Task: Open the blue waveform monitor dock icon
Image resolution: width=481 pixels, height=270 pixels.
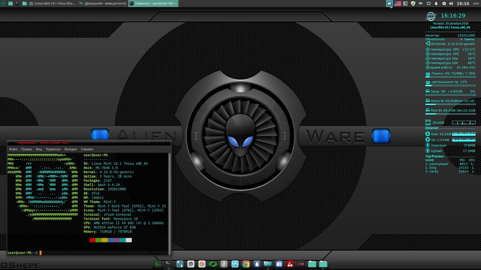Action: pyautogui.click(x=235, y=264)
